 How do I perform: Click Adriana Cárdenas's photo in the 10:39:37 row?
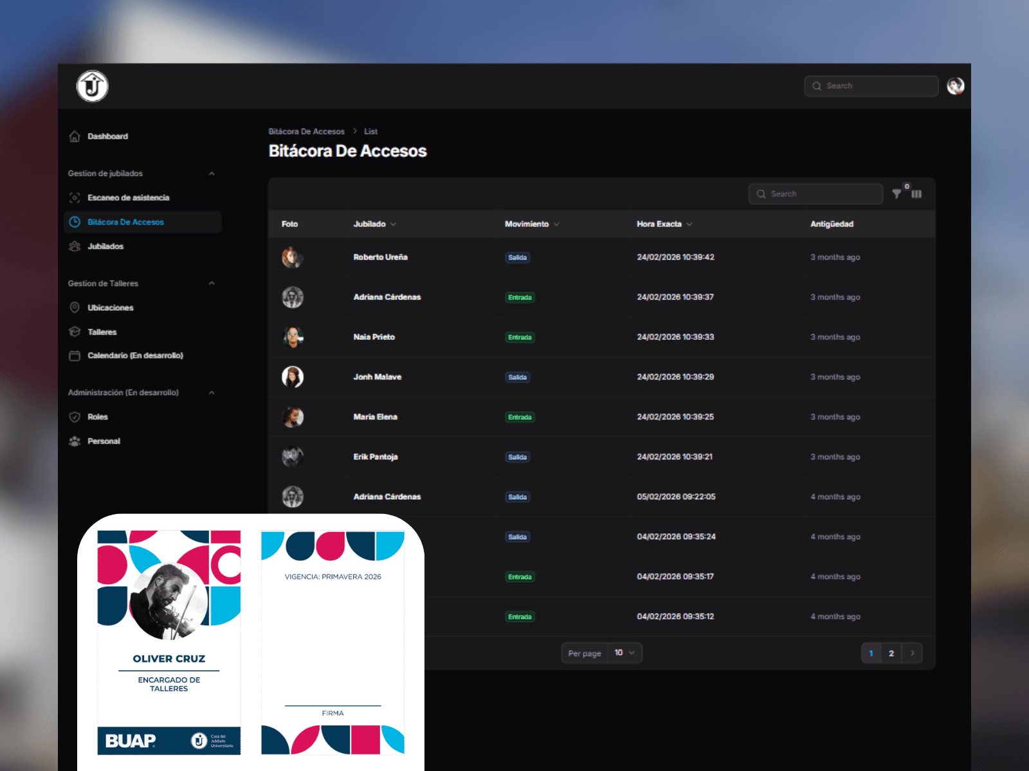[x=293, y=297]
